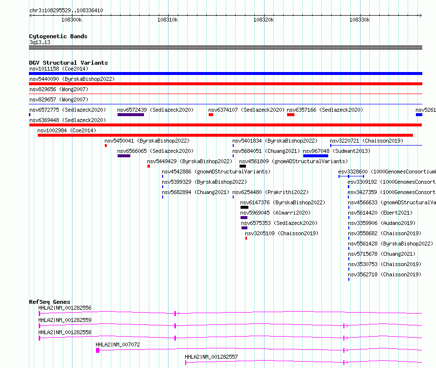
Task: Click the 108320k ruler position marker
Action: (264, 20)
